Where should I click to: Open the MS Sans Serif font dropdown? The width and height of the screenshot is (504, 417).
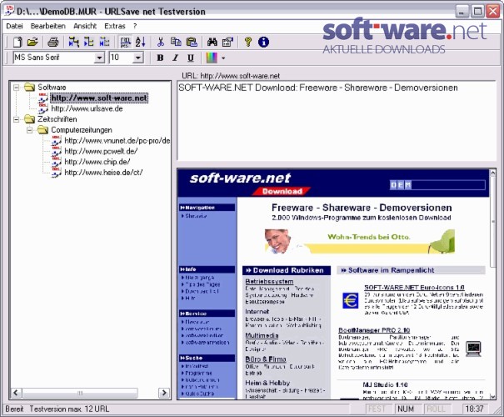point(99,58)
